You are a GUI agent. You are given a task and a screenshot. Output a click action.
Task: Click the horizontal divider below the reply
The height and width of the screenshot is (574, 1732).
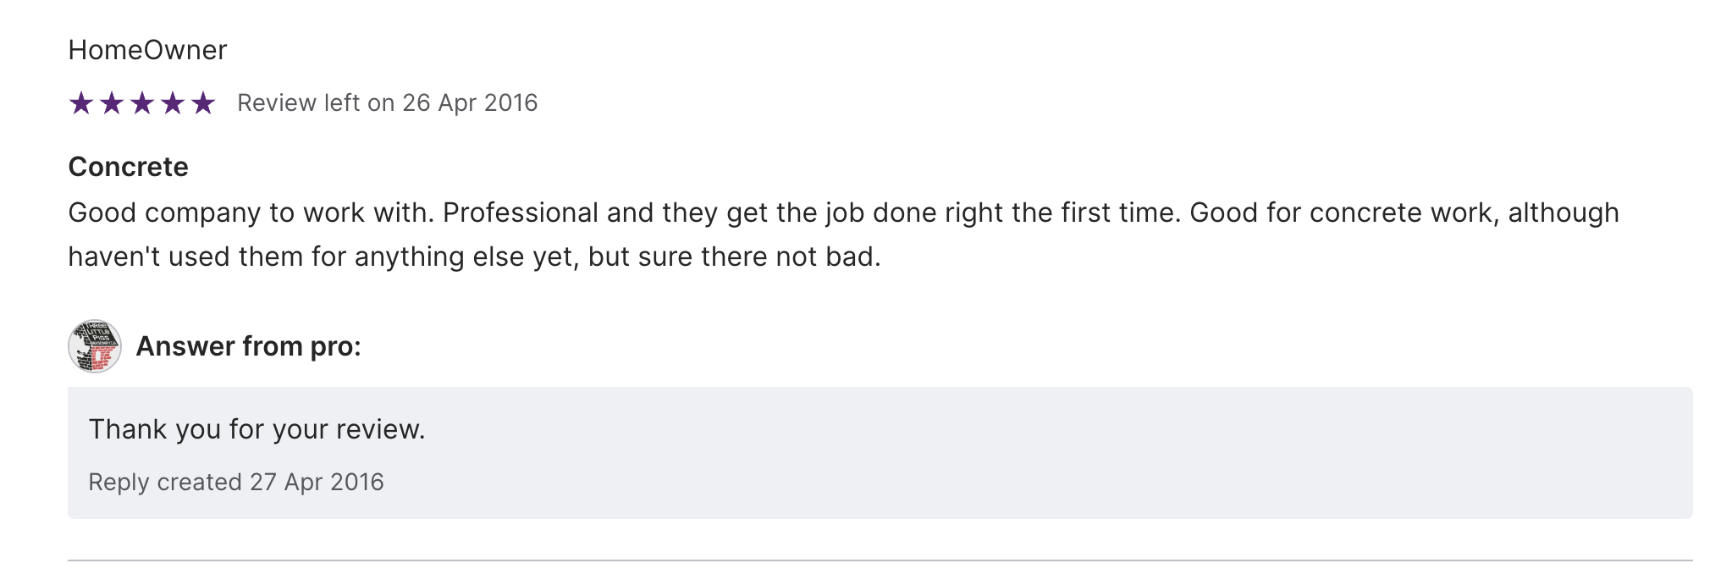point(880,560)
